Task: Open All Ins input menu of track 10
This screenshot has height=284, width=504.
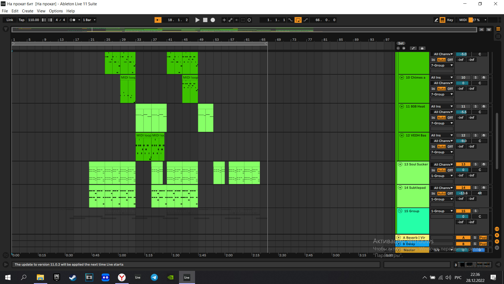Action: pos(442,78)
